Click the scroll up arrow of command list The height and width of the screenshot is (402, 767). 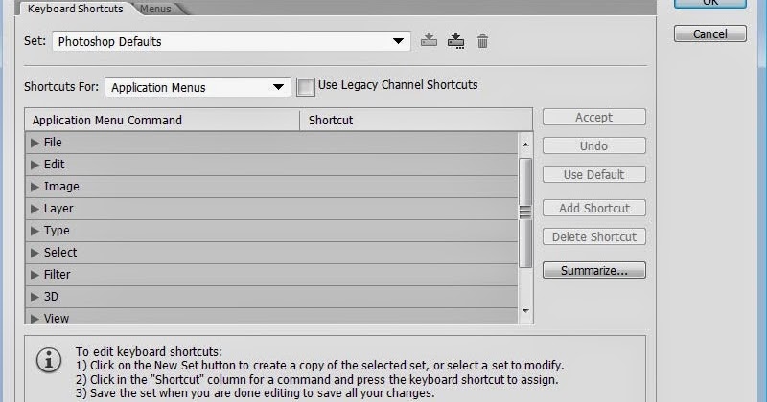pyautogui.click(x=525, y=145)
